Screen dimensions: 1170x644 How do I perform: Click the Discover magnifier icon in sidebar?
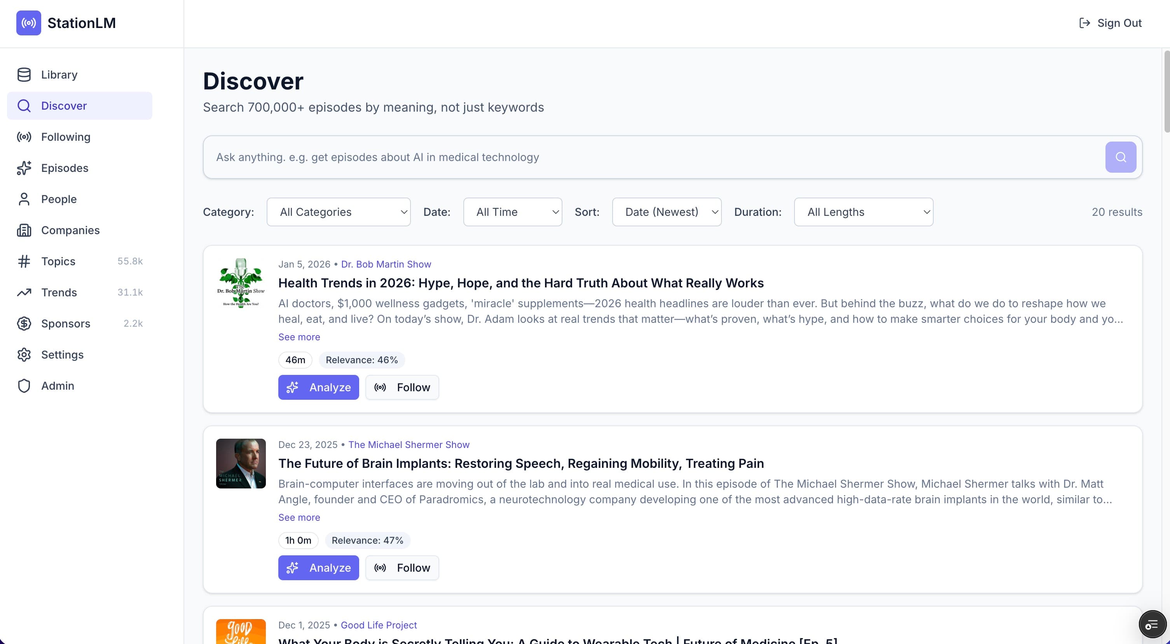click(x=24, y=105)
